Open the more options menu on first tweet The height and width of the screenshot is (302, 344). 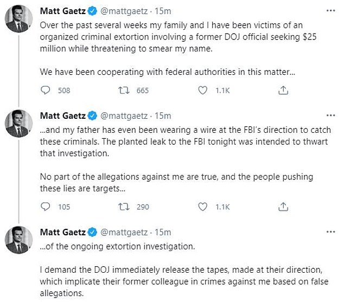(x=330, y=11)
